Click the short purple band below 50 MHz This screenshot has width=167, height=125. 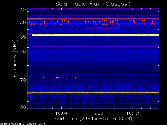103,28
